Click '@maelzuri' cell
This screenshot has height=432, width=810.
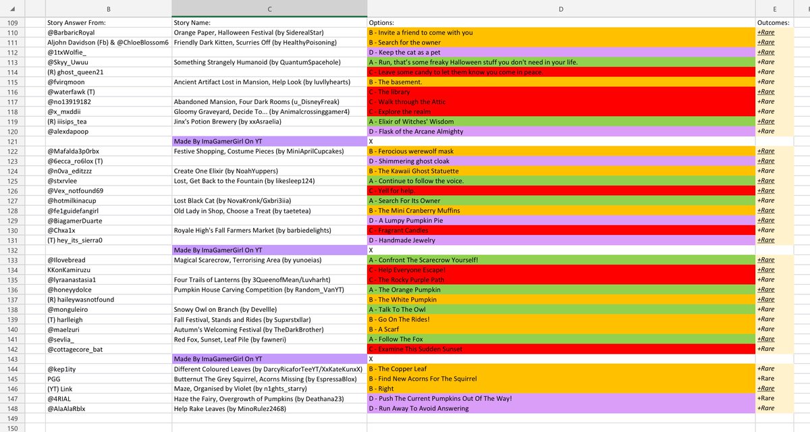tap(108, 329)
